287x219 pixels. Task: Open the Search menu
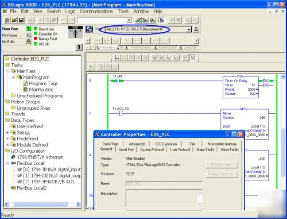click(x=54, y=11)
